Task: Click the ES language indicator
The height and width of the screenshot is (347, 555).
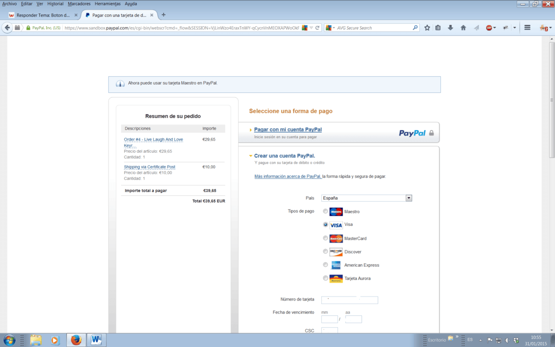Action: point(470,339)
